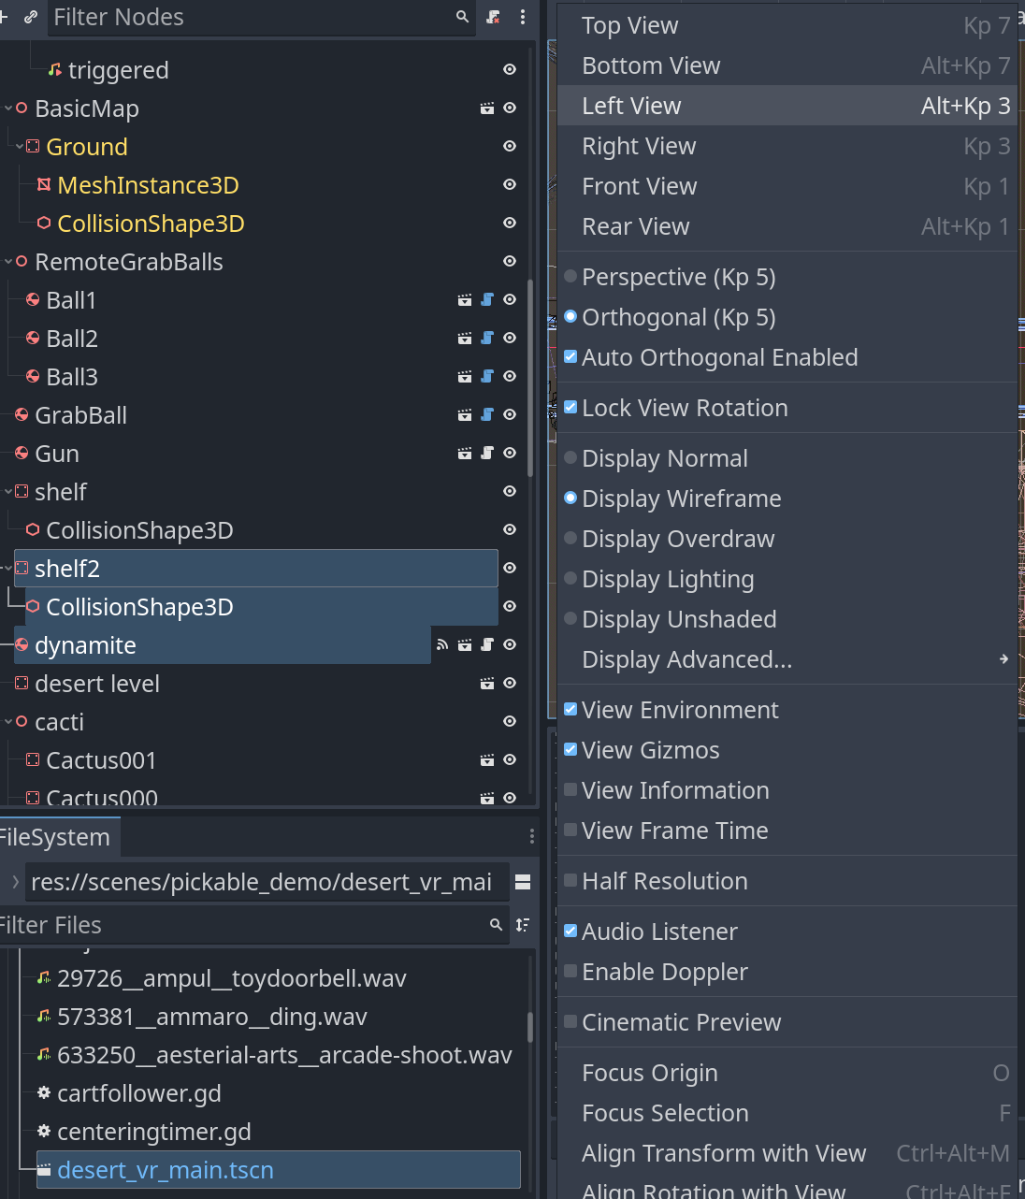
Task: Click the file sort icon next to Filter Files
Action: [x=523, y=925]
